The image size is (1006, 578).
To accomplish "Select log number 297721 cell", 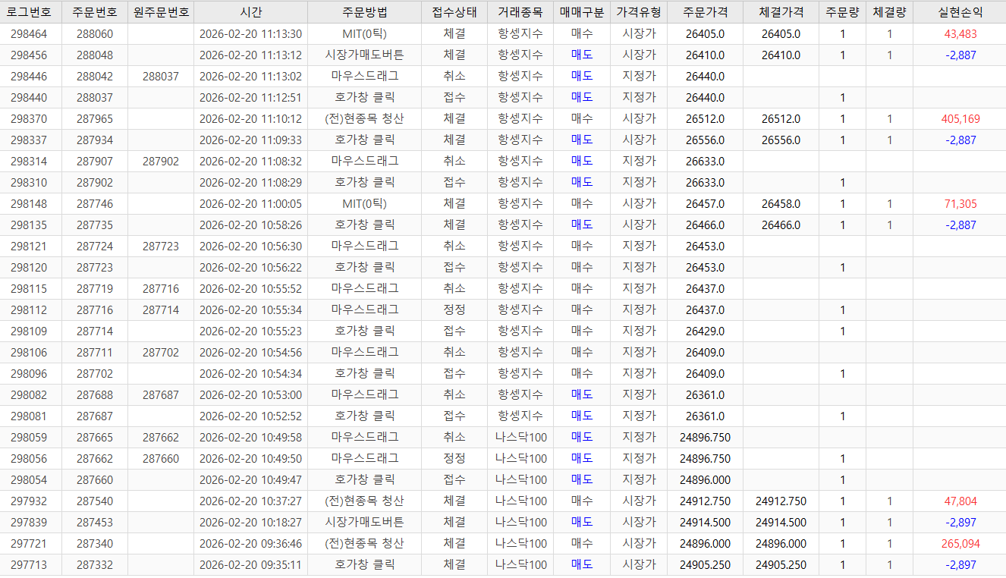I will [29, 544].
